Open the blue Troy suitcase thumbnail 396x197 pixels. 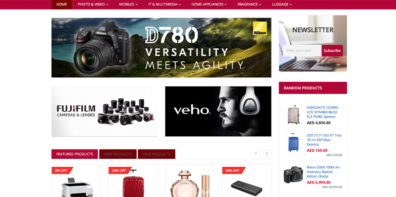(293, 143)
